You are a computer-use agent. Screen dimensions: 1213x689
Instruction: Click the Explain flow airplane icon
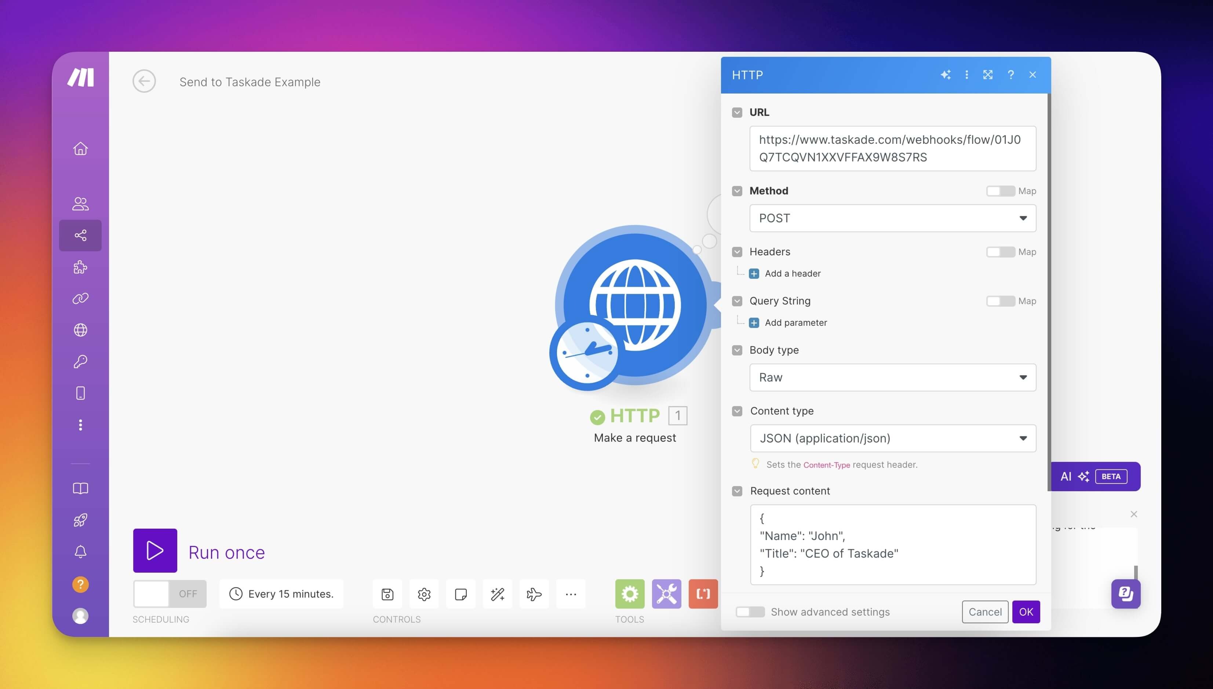[534, 594]
